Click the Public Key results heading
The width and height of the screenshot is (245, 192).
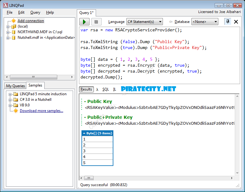100,101
